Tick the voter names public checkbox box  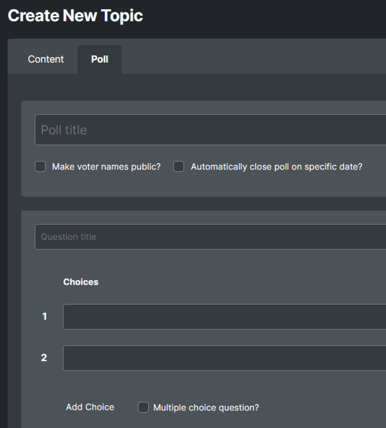(40, 167)
